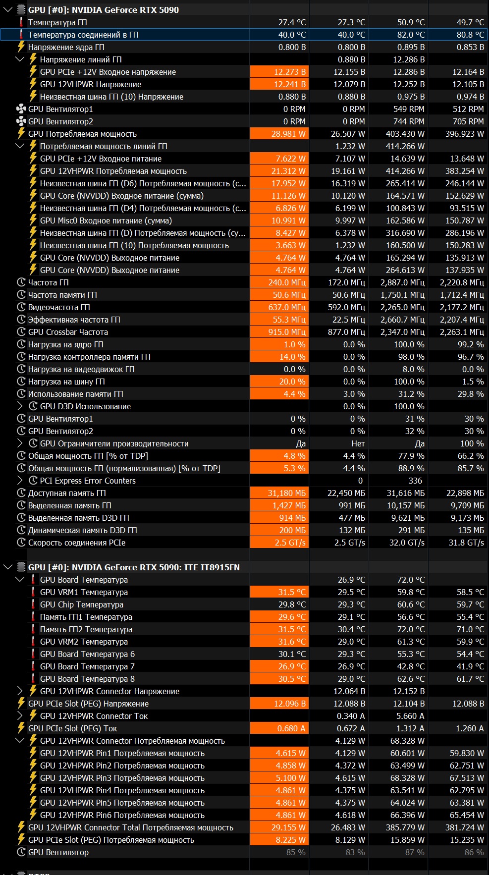The image size is (489, 875).
Task: Collapse the GPU [#0]: NVIDIA GeForce RTX 5090 section
Action: tap(7, 9)
